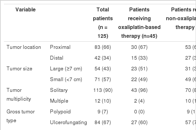Image resolution: width=196 pixels, height=130 pixels.
Task: Click the 83 (66) total patients value
Action: [x=103, y=47]
